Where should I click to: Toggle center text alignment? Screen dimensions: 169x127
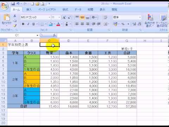point(82,24)
